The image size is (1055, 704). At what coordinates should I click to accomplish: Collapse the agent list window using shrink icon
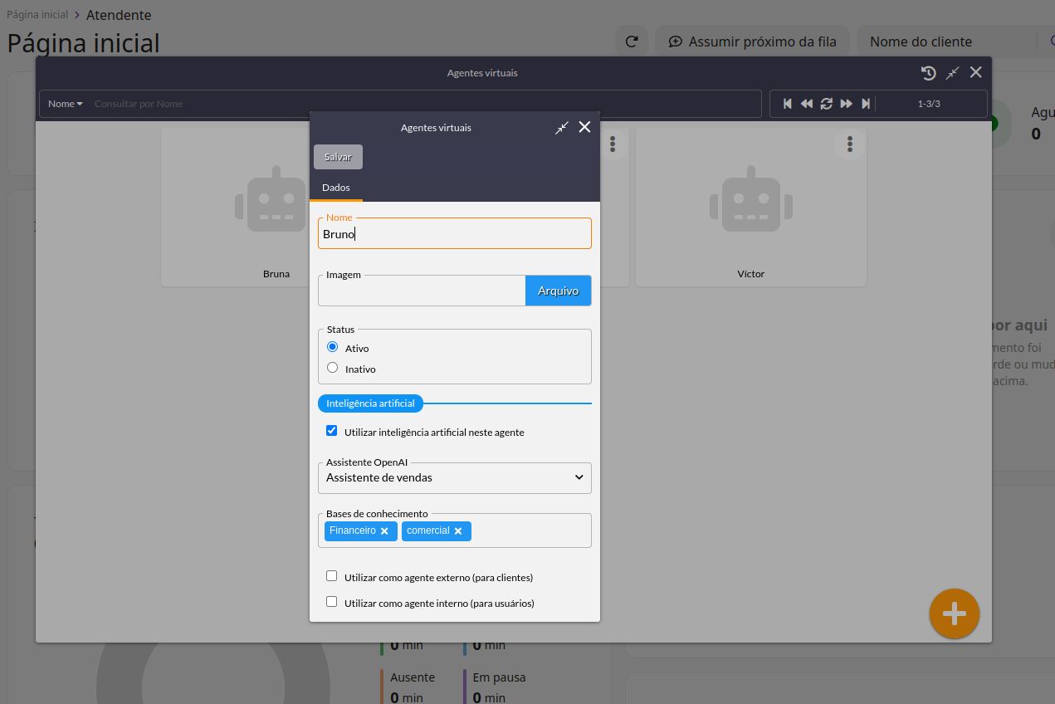click(x=953, y=73)
